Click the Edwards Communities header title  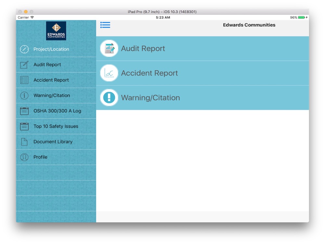[249, 25]
